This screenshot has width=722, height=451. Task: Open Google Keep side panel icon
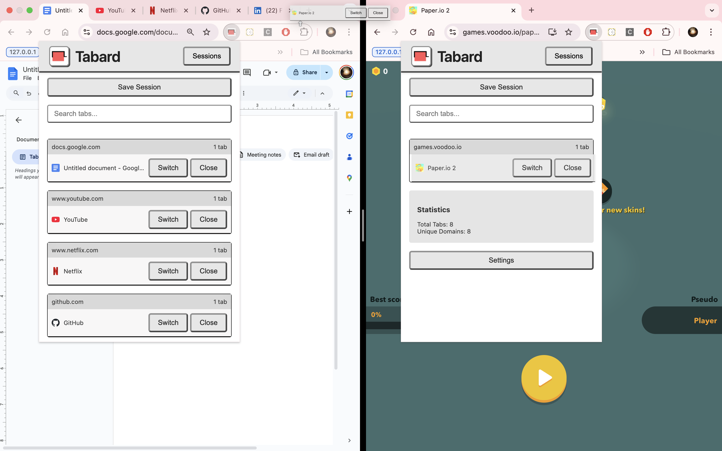point(349,115)
